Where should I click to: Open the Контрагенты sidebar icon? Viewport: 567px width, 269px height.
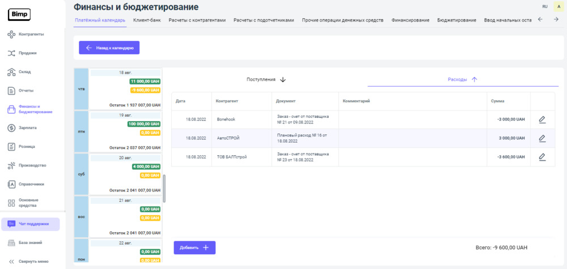(x=11, y=35)
